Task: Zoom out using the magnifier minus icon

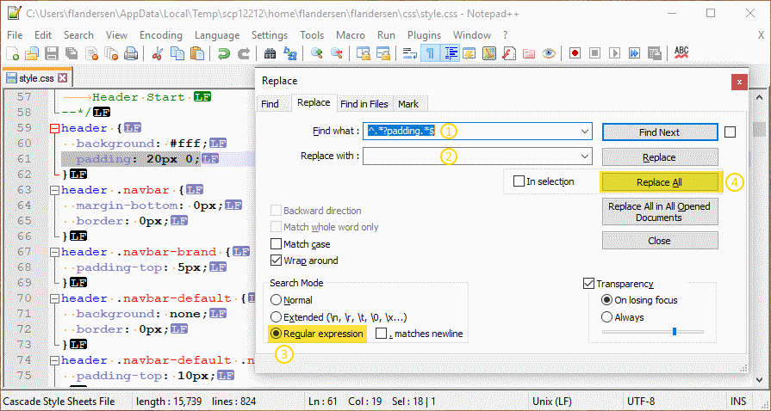Action: click(336, 53)
